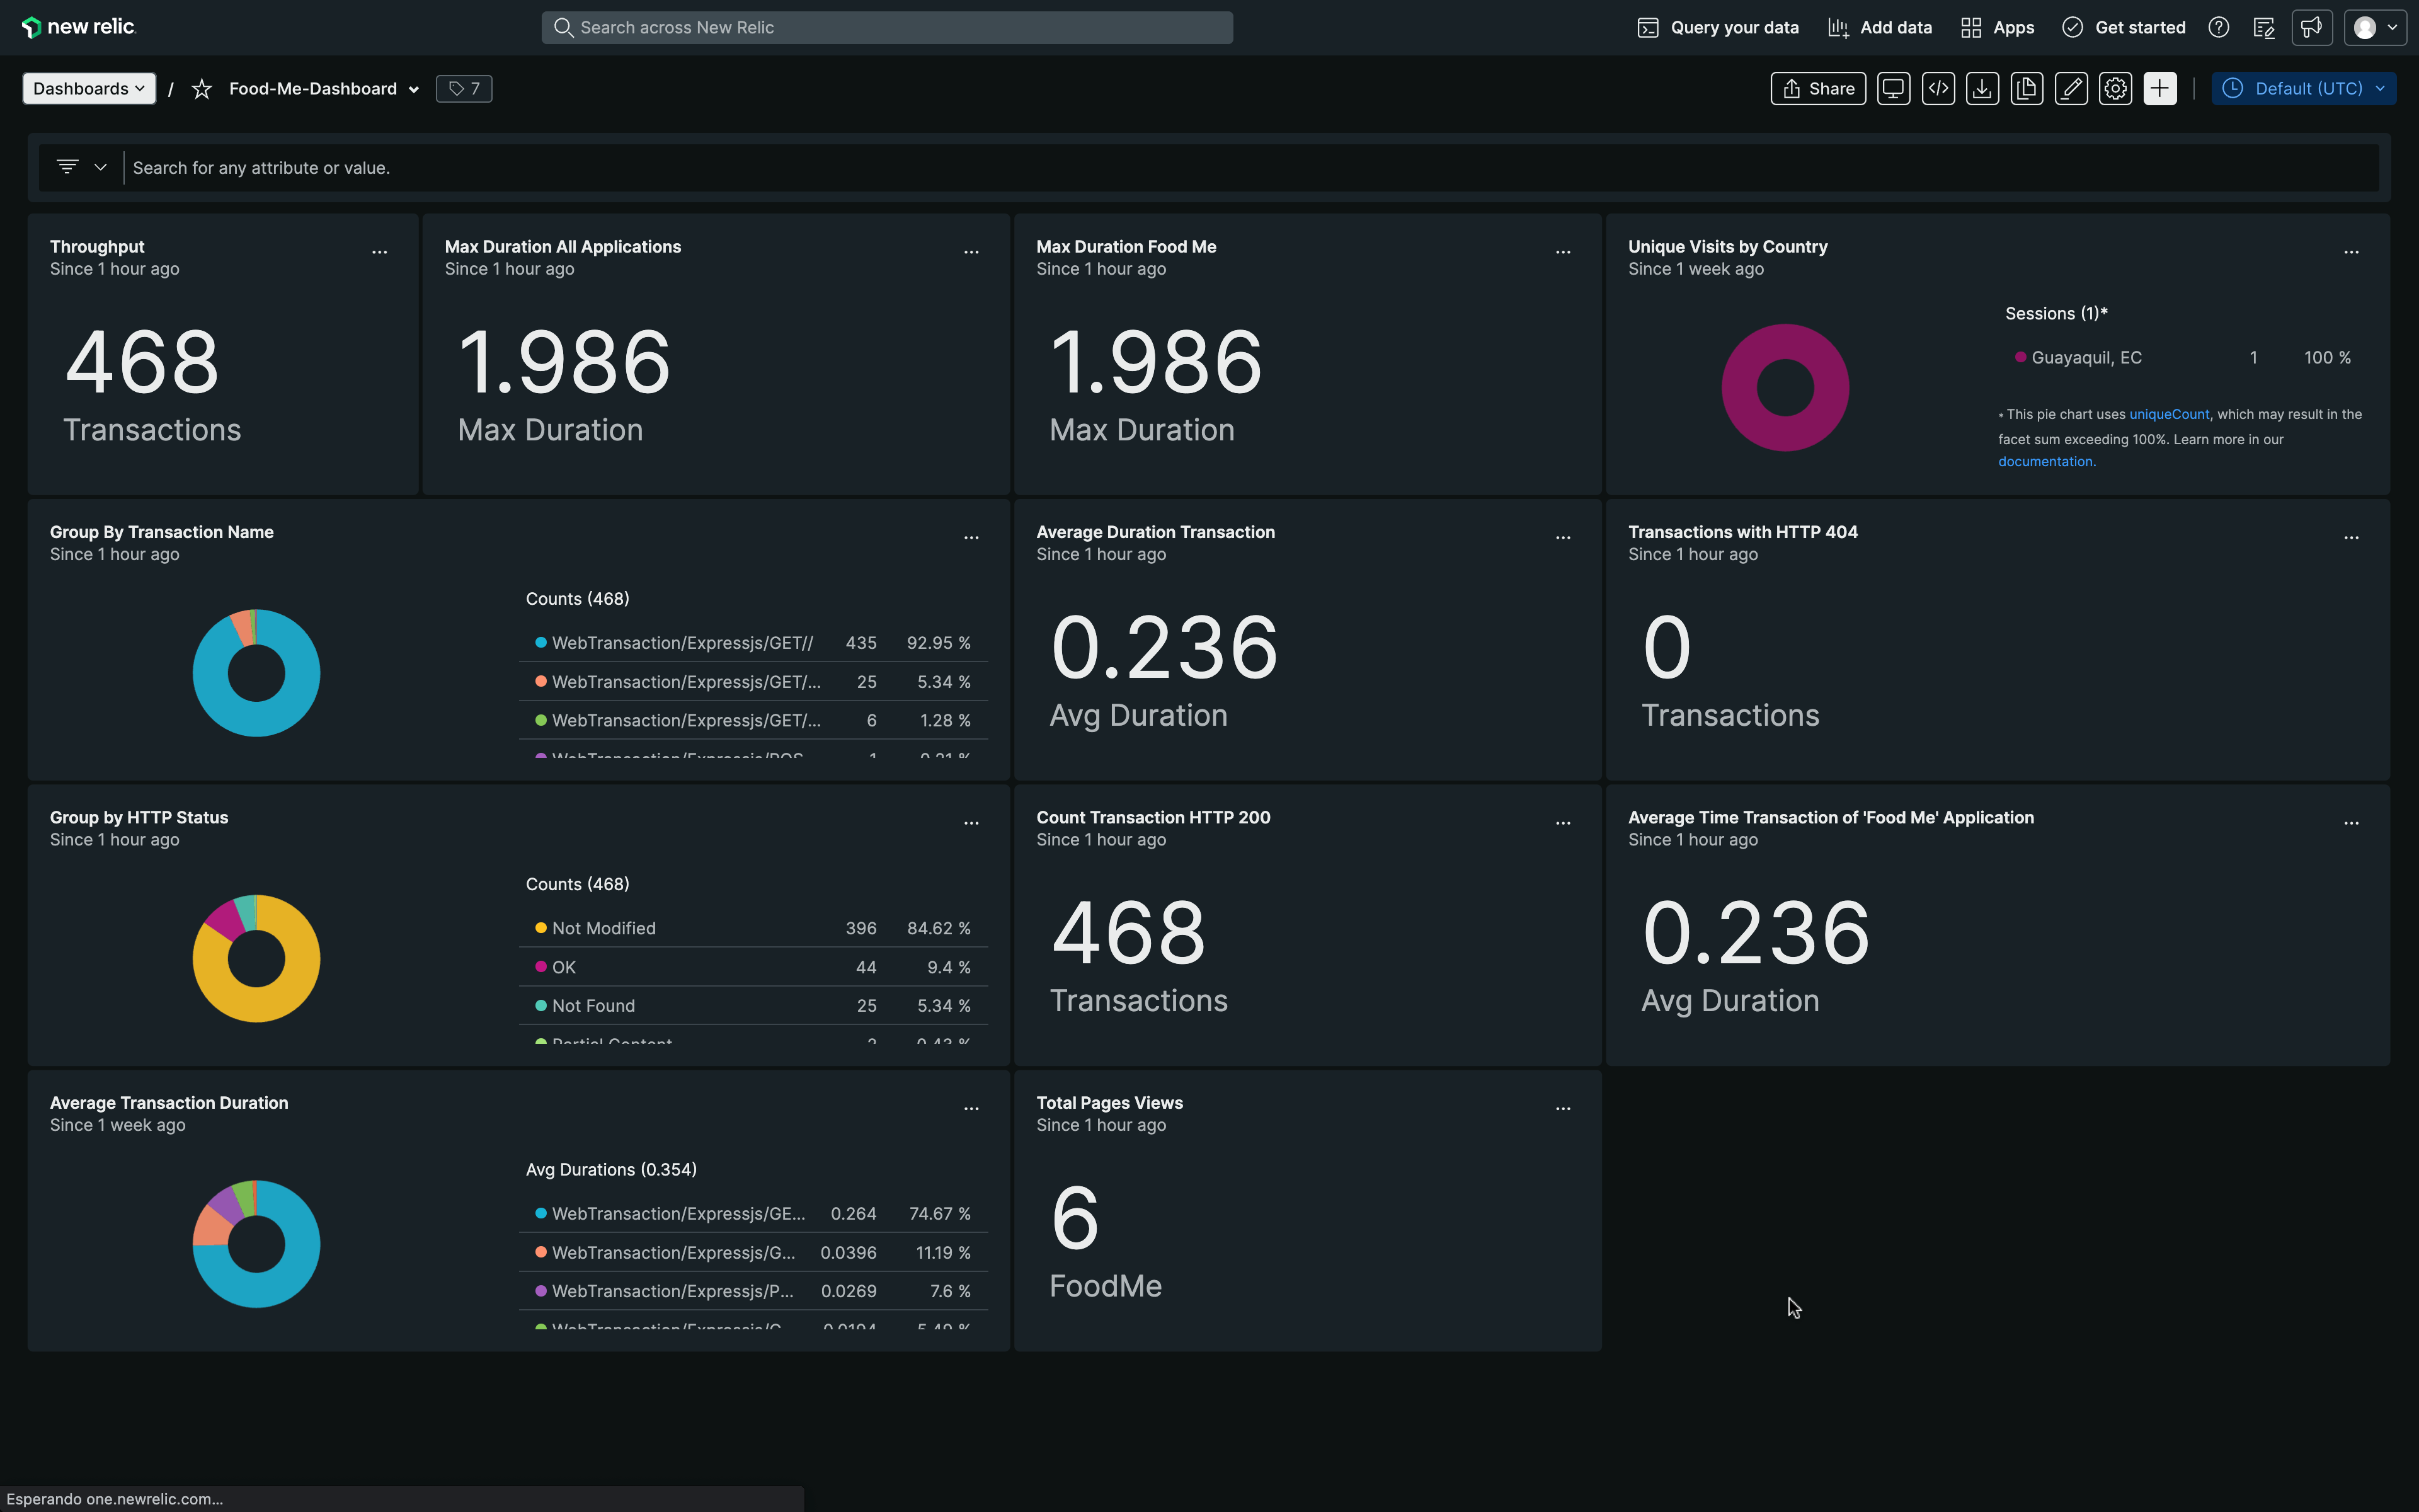Click the plus add widget button
Screen dimensions: 2419x1512
(2160, 88)
